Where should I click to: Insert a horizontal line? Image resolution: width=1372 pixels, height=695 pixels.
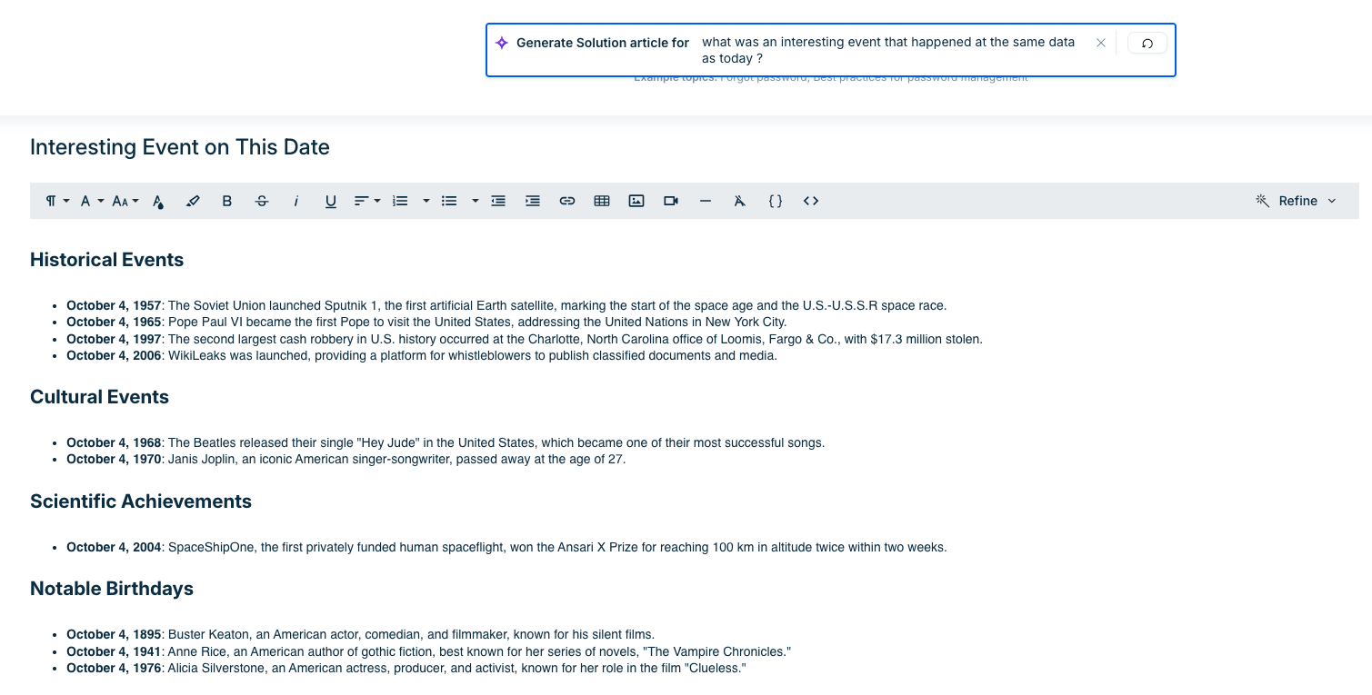tap(706, 201)
